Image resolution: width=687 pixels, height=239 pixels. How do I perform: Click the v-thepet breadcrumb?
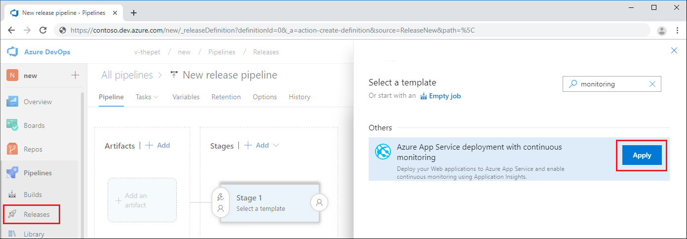pos(147,52)
